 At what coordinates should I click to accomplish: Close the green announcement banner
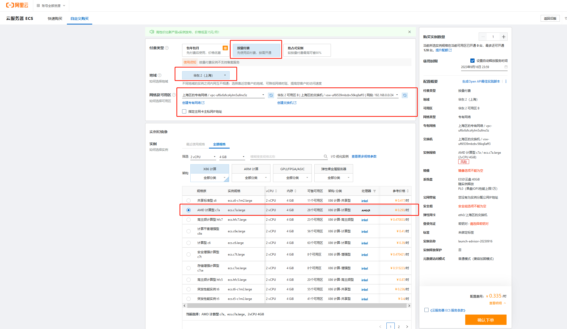pos(409,32)
